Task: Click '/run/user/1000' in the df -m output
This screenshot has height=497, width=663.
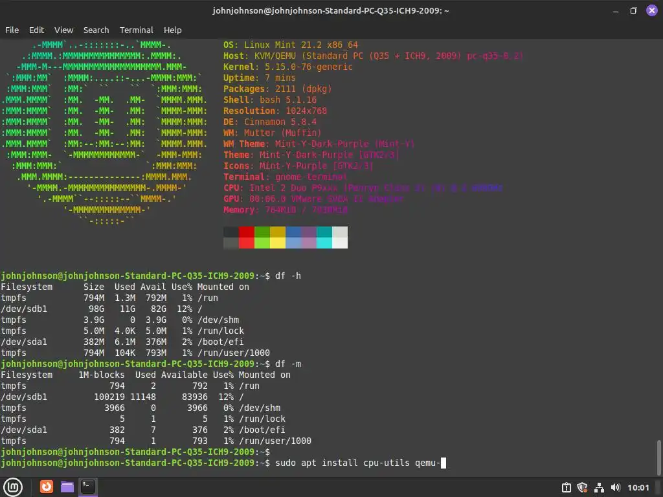Action: pyautogui.click(x=275, y=441)
